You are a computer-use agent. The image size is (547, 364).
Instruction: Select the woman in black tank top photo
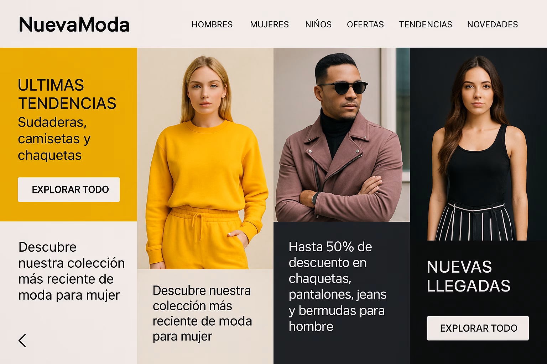tap(478, 144)
